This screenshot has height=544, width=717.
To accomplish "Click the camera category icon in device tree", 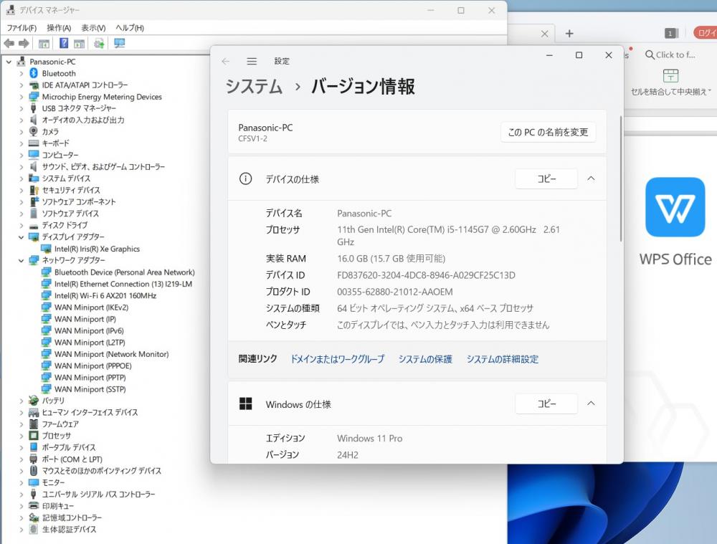I will point(34,131).
